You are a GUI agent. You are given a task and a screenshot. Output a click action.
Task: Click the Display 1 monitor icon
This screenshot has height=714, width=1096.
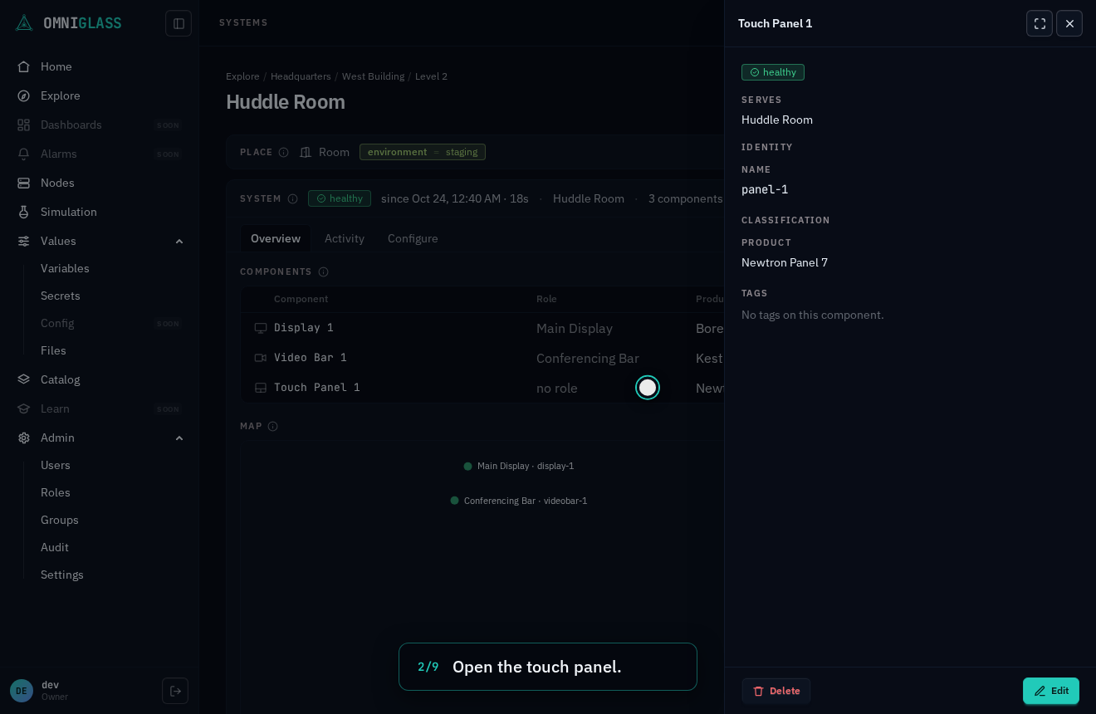(261, 328)
